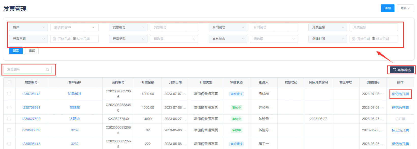This screenshot has height=149, width=417.
Task: Open the 开票日期 filter type dropdown
Action: point(28,39)
